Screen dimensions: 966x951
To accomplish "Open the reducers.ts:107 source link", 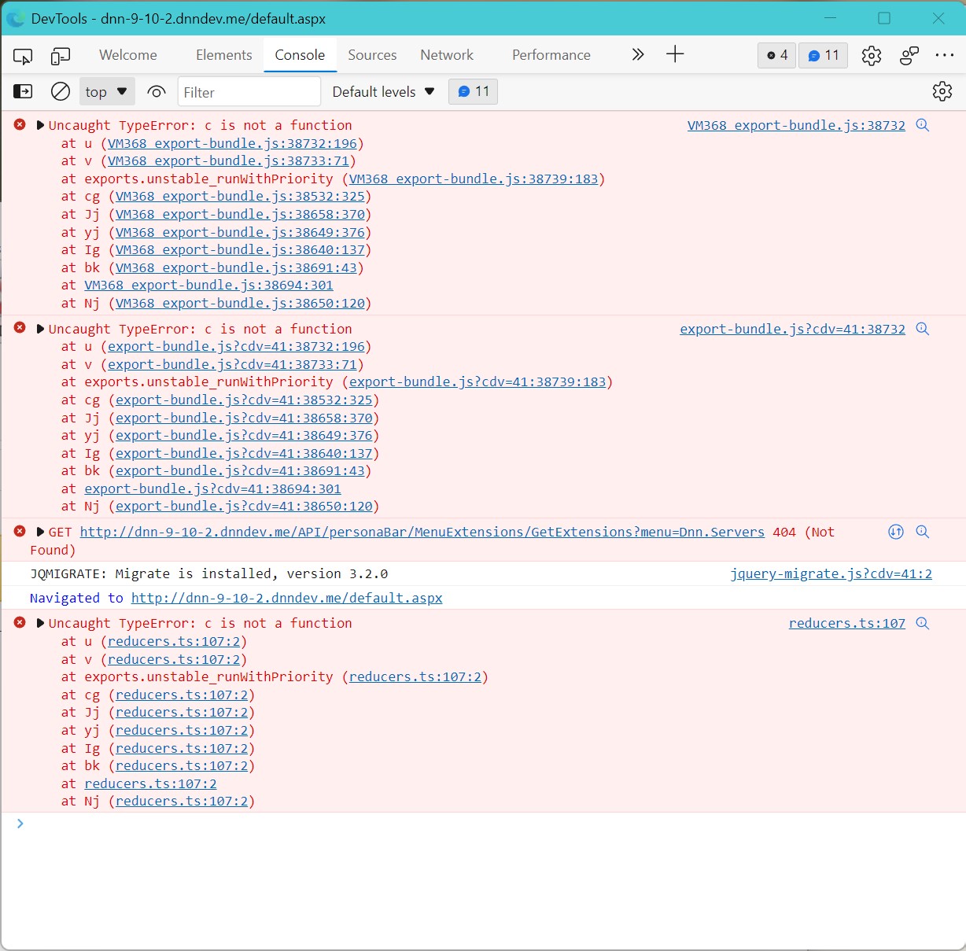I will click(846, 623).
